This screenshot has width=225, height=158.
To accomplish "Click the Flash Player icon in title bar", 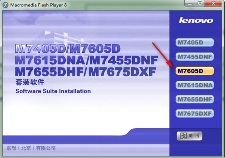I will click(6, 5).
